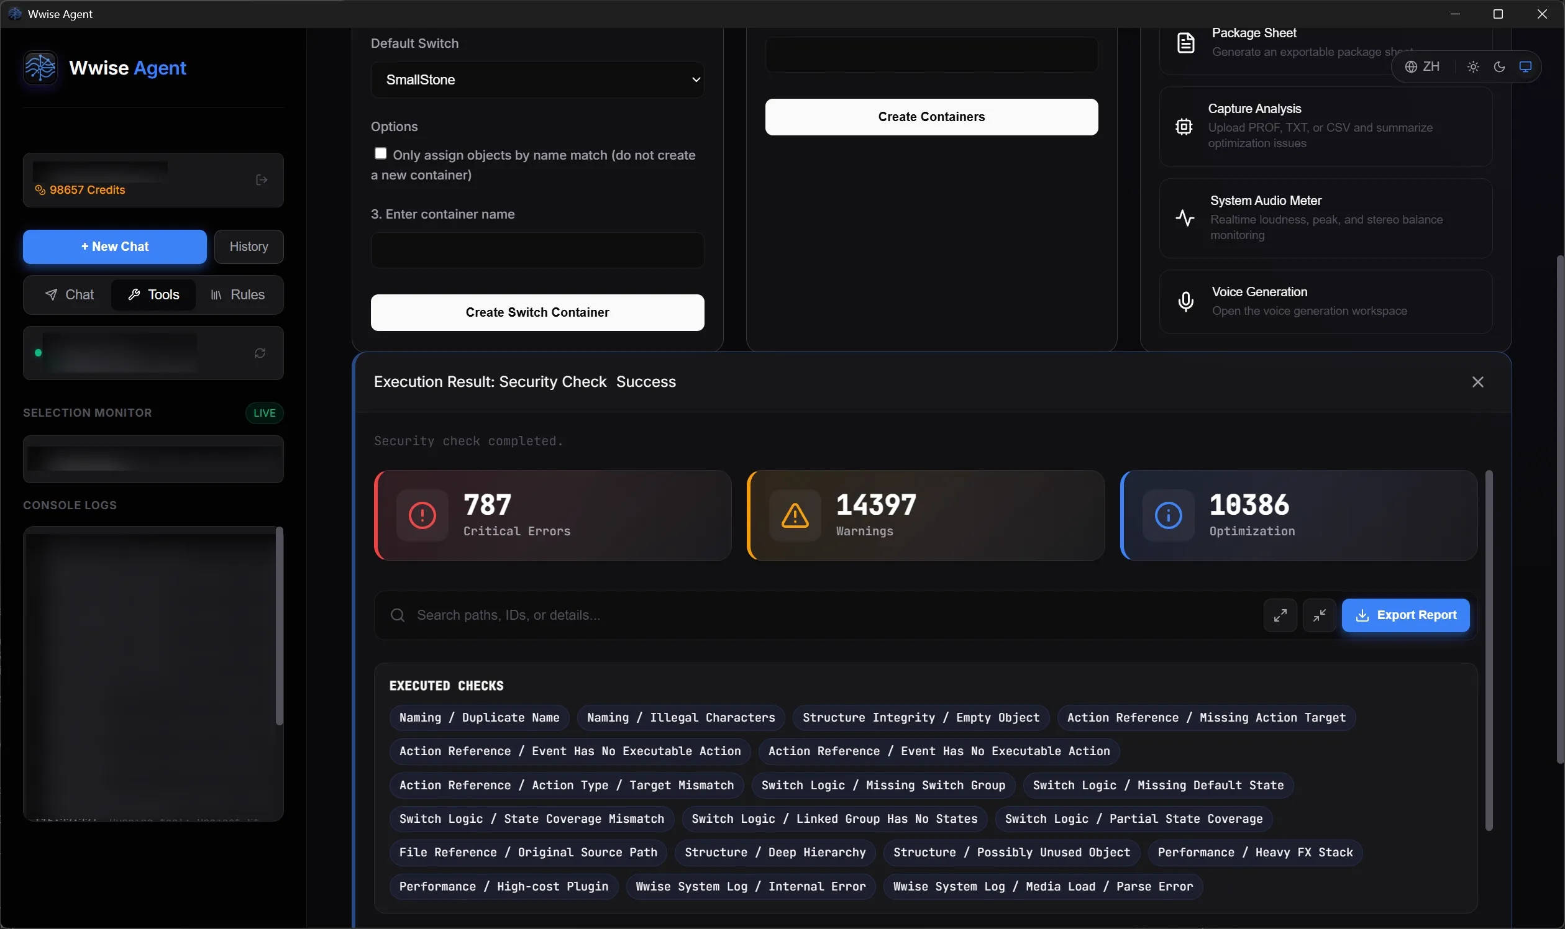This screenshot has width=1565, height=929.
Task: Collapse all results with the collapse arrows icon
Action: pyautogui.click(x=1319, y=615)
